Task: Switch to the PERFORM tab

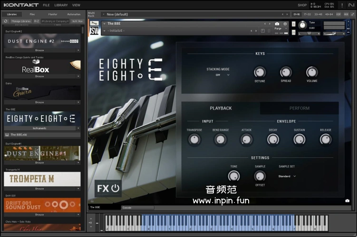Action: pos(299,108)
